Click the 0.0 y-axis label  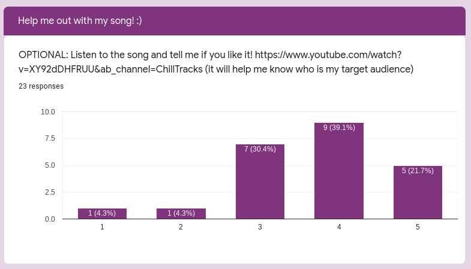point(50,219)
